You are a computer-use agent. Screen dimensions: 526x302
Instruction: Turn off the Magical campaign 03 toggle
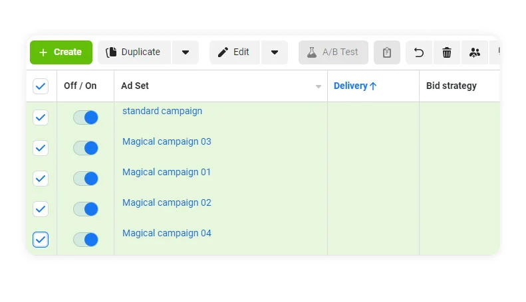pyautogui.click(x=86, y=148)
